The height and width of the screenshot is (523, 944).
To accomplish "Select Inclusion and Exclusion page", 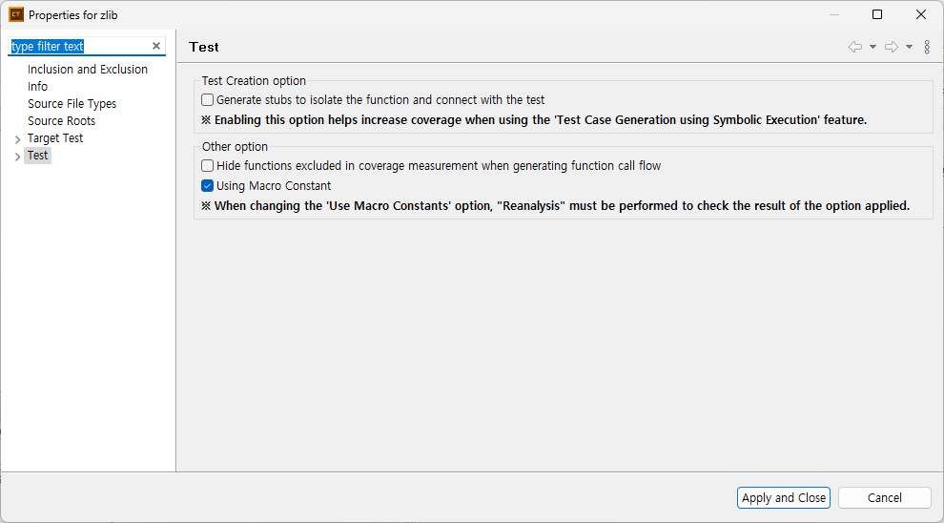I will pos(88,70).
